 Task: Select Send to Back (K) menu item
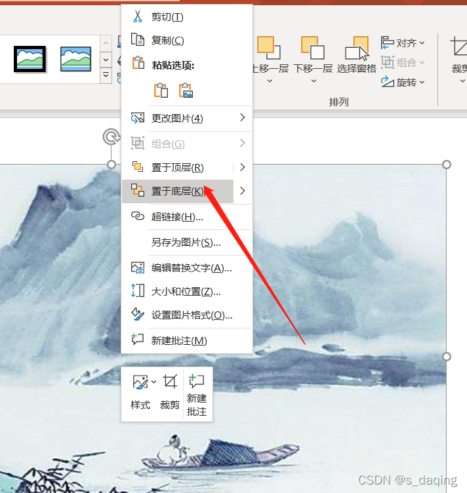tap(178, 191)
